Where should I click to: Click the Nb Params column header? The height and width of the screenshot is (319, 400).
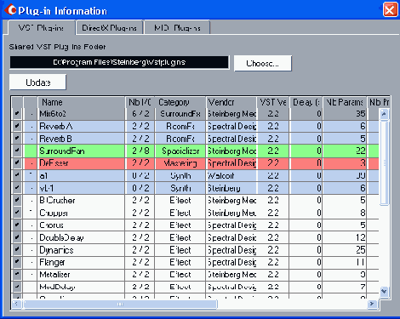tap(345, 102)
